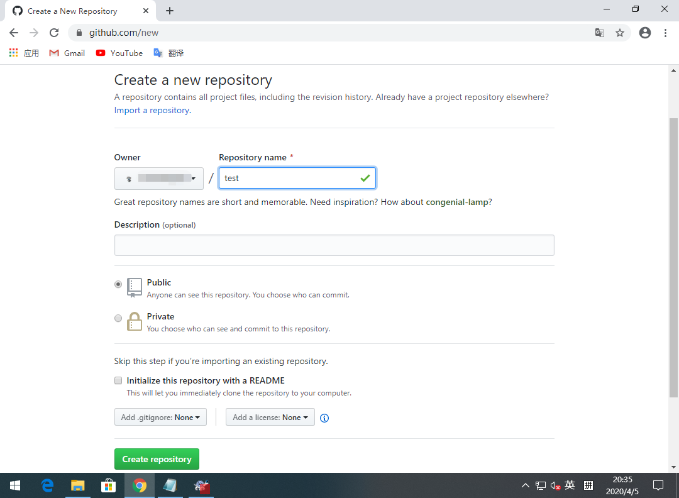This screenshot has height=498, width=679.
Task: Open the Google Translate bookmark
Action: 169,53
